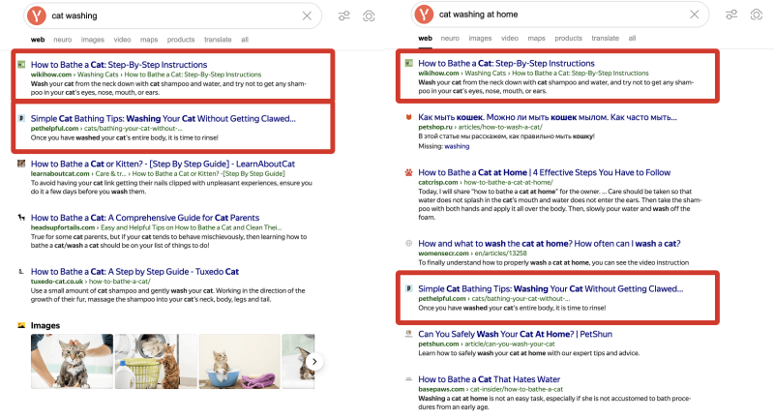Open 'A Comprehensive Guide for Cat Parents' result
This screenshot has height=420, width=774.
(144, 218)
